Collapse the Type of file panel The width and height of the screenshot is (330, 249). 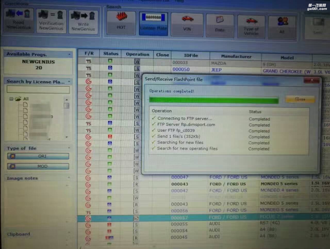point(69,148)
